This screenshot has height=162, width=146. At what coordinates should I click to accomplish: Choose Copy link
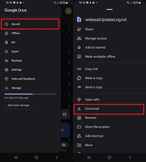pyautogui.click(x=109, y=69)
